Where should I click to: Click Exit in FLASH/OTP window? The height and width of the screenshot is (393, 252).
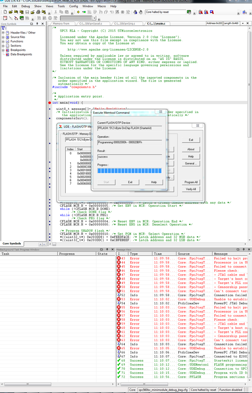(191, 140)
